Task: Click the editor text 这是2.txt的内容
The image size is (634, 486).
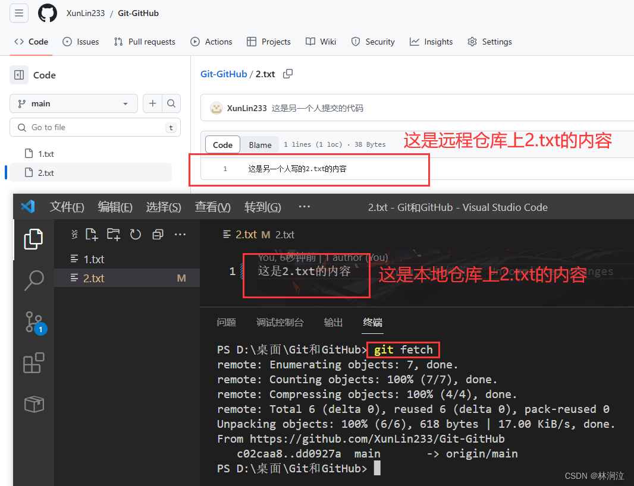Action: coord(305,271)
